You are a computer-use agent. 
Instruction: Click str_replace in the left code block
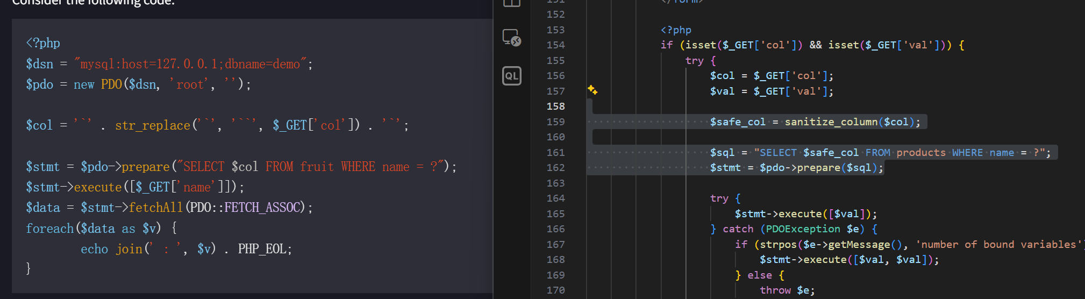click(x=152, y=125)
